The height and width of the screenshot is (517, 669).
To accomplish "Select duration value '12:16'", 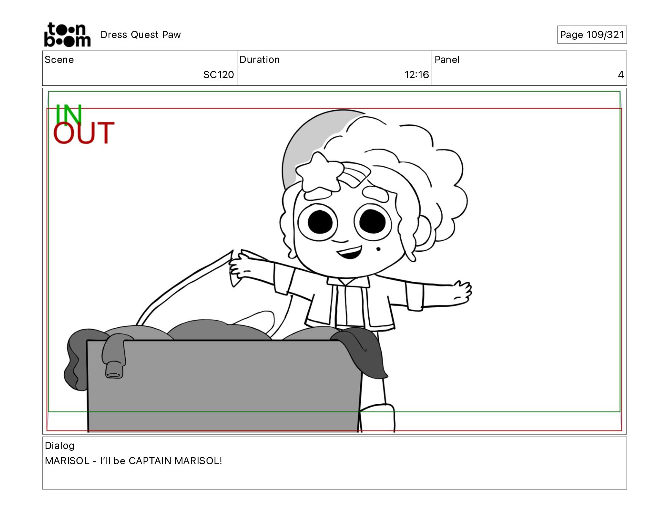I will [x=416, y=75].
